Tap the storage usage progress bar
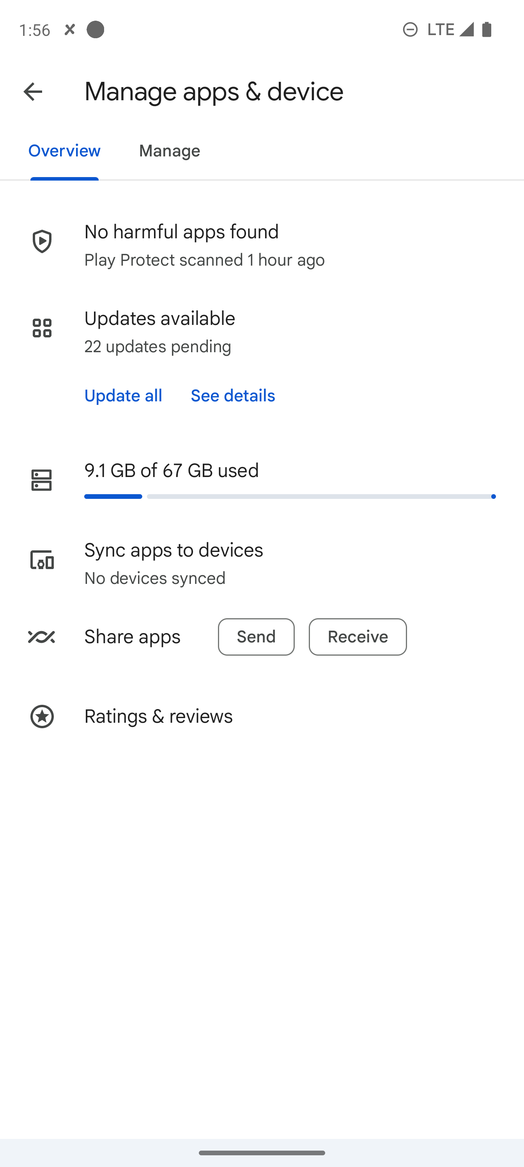Viewport: 524px width, 1167px height. 290,497
